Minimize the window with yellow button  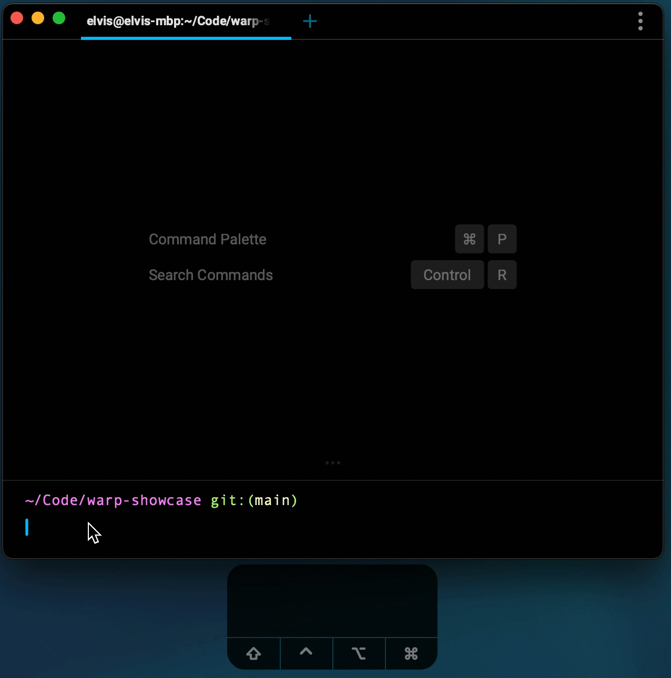[38, 18]
